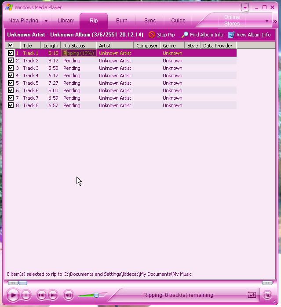The width and height of the screenshot is (281, 307).
Task: Click Ripping: 8 track(s) remaining status
Action: pos(178,295)
